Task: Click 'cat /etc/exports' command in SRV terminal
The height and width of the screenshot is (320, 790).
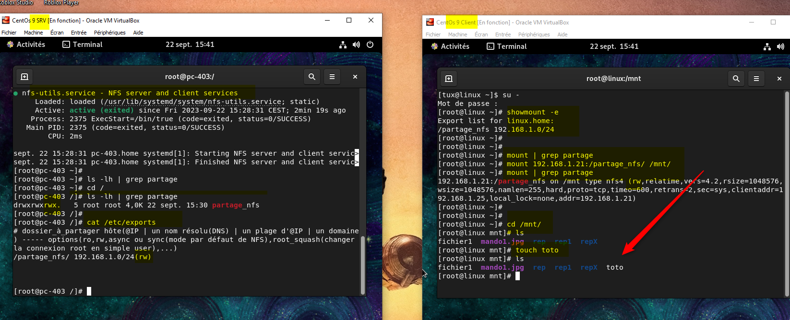Action: coord(121,222)
